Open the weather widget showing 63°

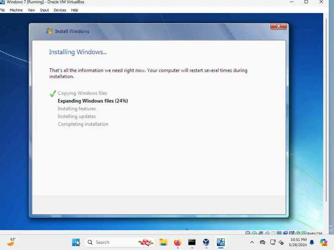[x=11, y=242]
